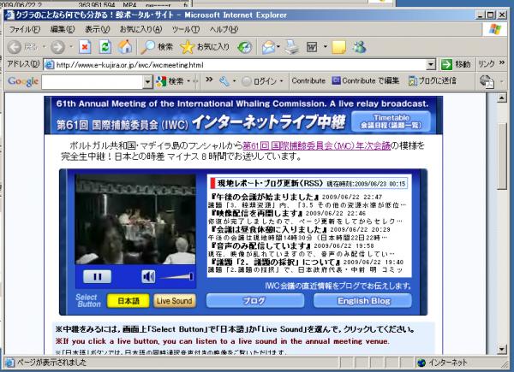This screenshot has width=514, height=372.
Task: Open the Word edit icon dropdown arrow
Action: pos(325,47)
